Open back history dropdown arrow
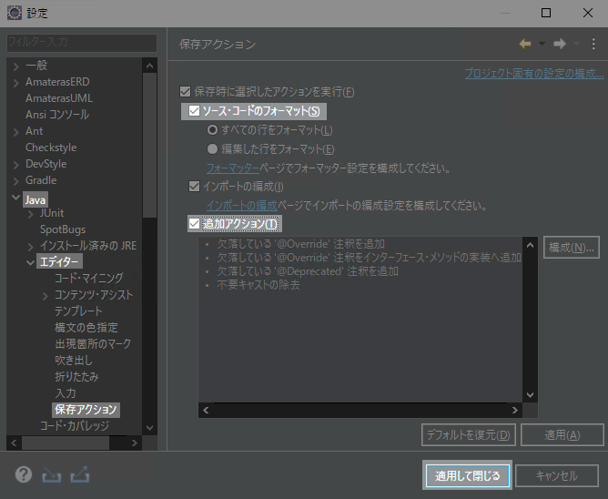Image resolution: width=608 pixels, height=499 pixels. 542,44
